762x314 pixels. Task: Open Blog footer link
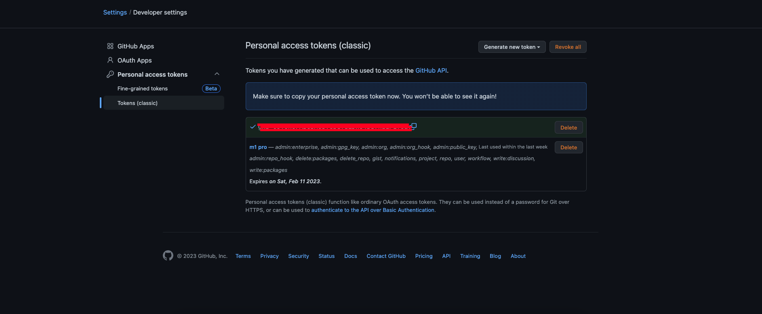click(x=495, y=256)
